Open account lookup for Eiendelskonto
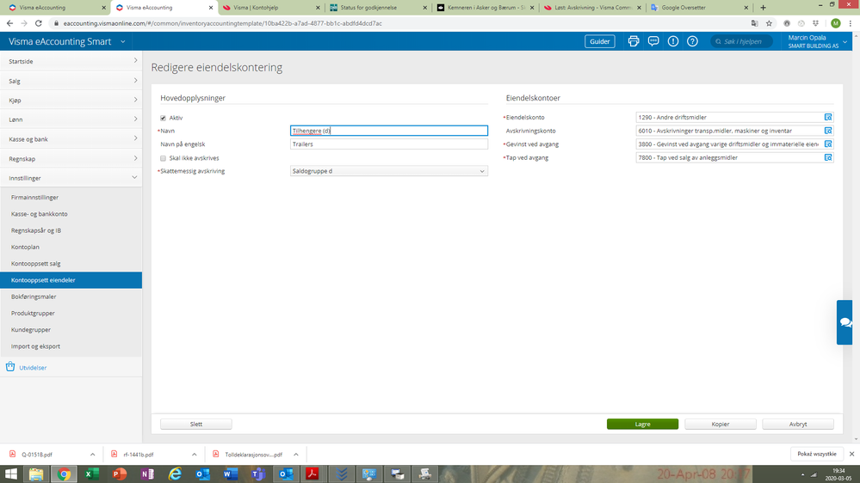Viewport: 860px width, 483px height. [828, 117]
